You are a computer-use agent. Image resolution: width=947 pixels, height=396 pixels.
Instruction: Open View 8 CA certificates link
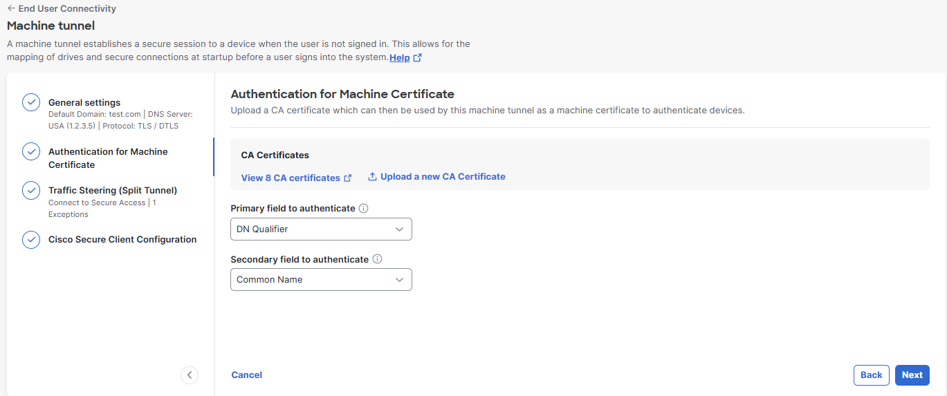291,178
